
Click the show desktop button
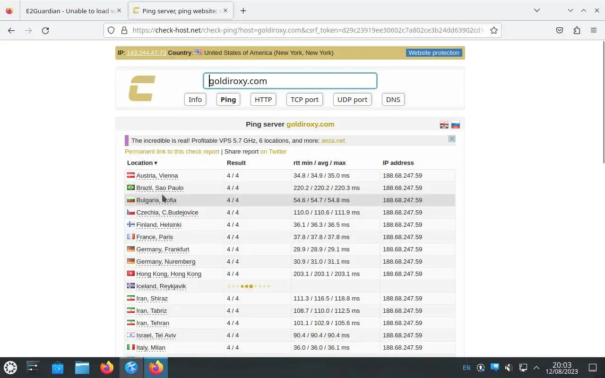pyautogui.click(x=593, y=368)
